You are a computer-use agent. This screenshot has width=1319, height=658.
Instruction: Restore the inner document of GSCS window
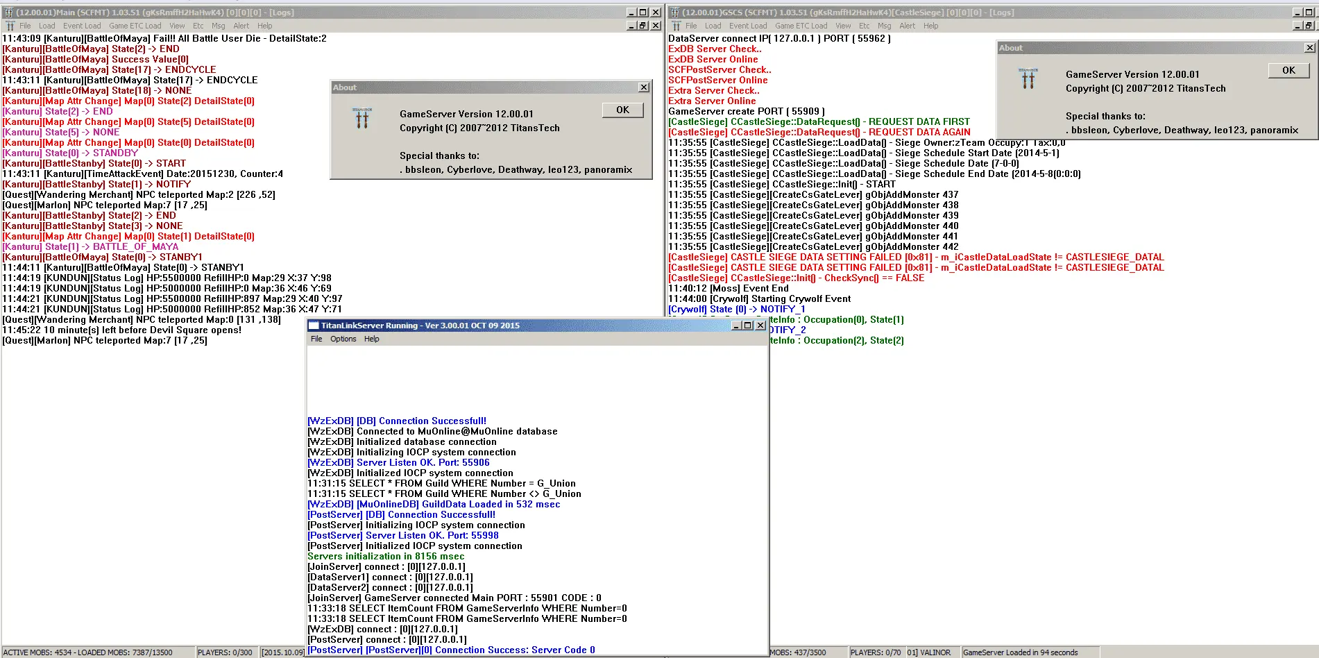1309,26
